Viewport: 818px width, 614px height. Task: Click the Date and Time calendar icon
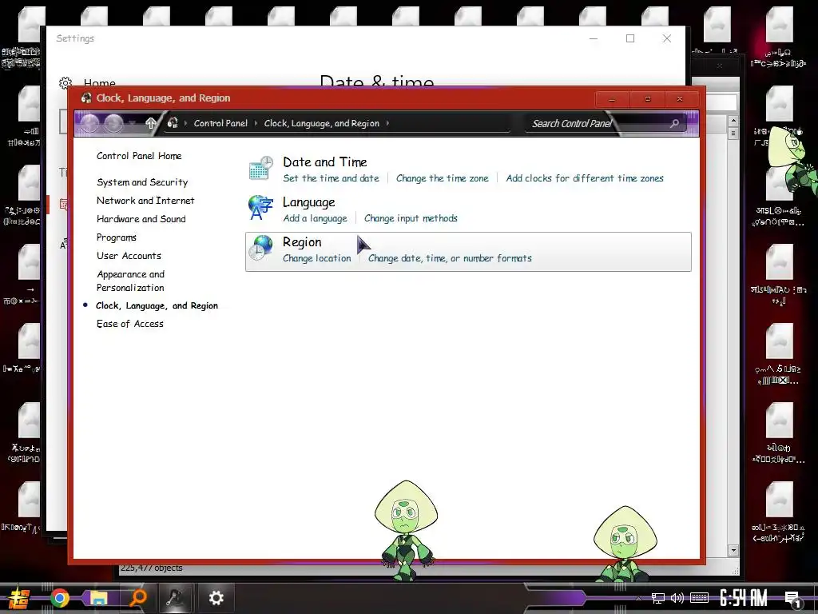(x=261, y=168)
